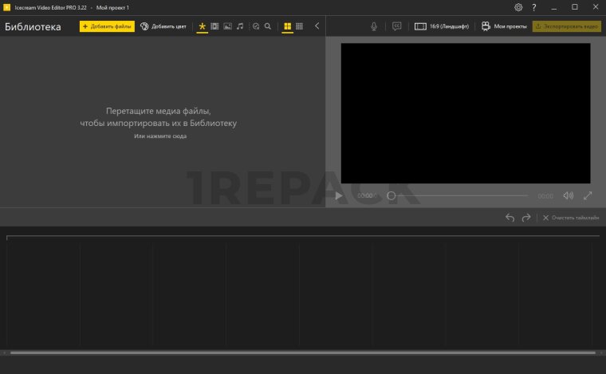The image size is (606, 374).
Task: Filter library by video files icon
Action: 214,26
